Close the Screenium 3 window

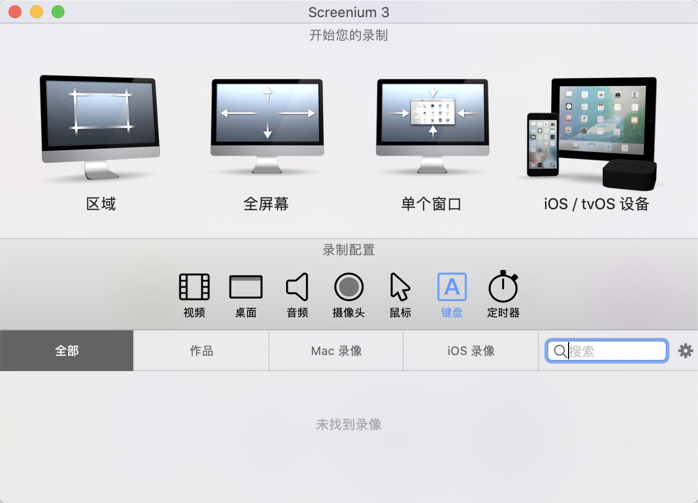click(x=15, y=12)
